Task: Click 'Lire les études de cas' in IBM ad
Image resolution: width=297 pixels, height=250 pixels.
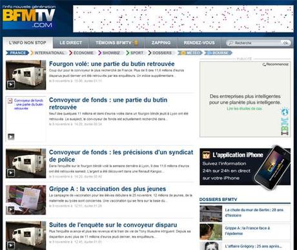Action: [x=244, y=109]
